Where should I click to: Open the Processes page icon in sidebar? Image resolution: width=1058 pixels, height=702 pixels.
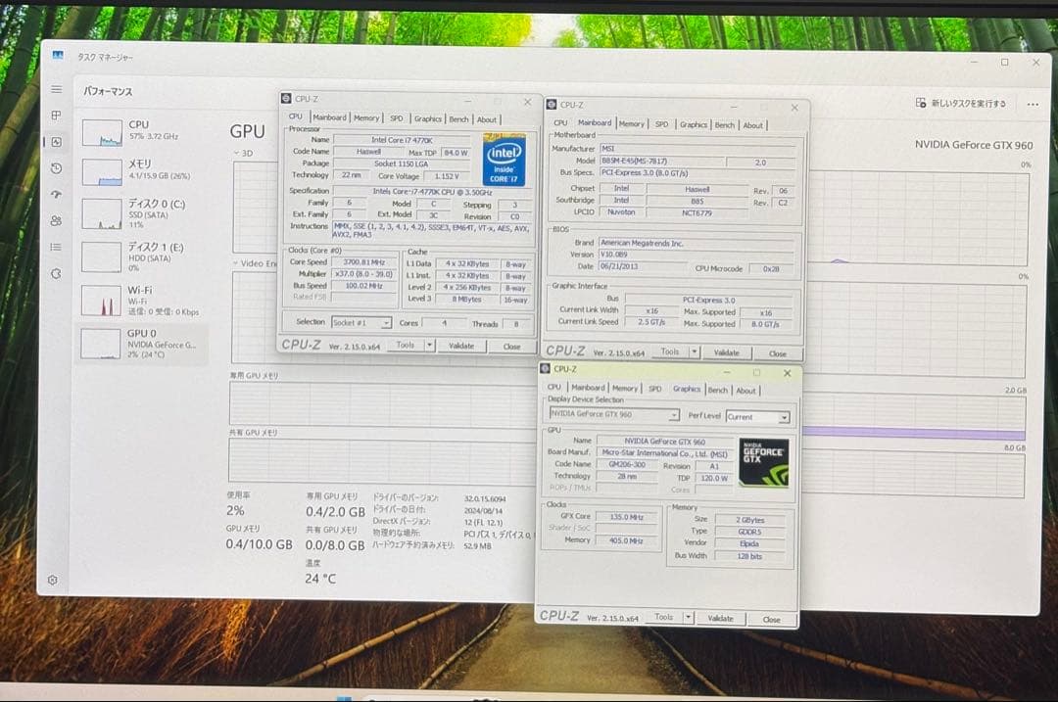click(57, 116)
